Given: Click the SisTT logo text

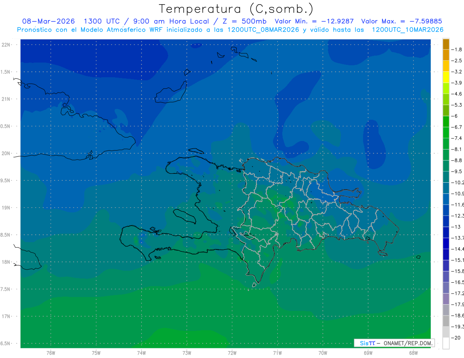Looking at the screenshot, I should click(x=367, y=343).
